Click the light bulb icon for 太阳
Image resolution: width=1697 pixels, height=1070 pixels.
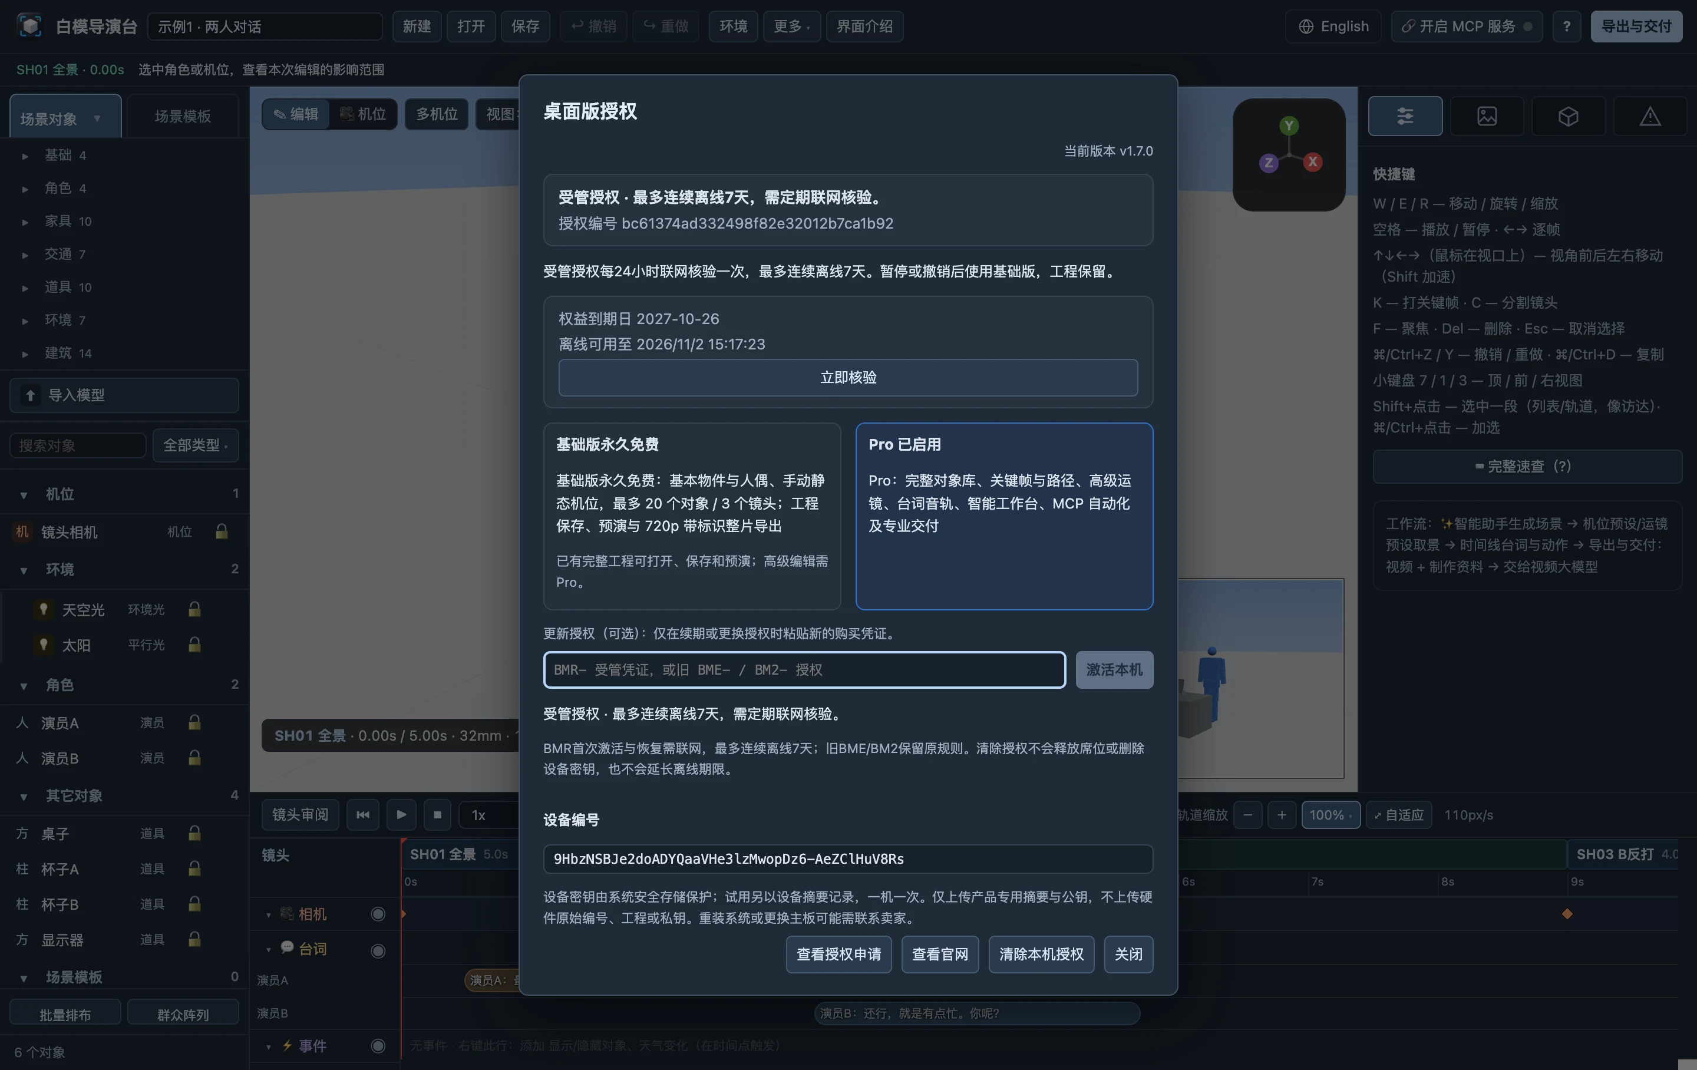click(x=44, y=644)
